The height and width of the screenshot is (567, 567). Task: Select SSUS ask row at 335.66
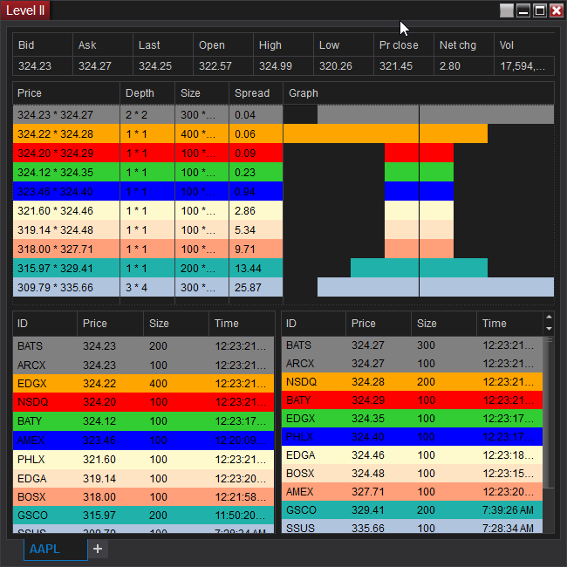click(413, 527)
